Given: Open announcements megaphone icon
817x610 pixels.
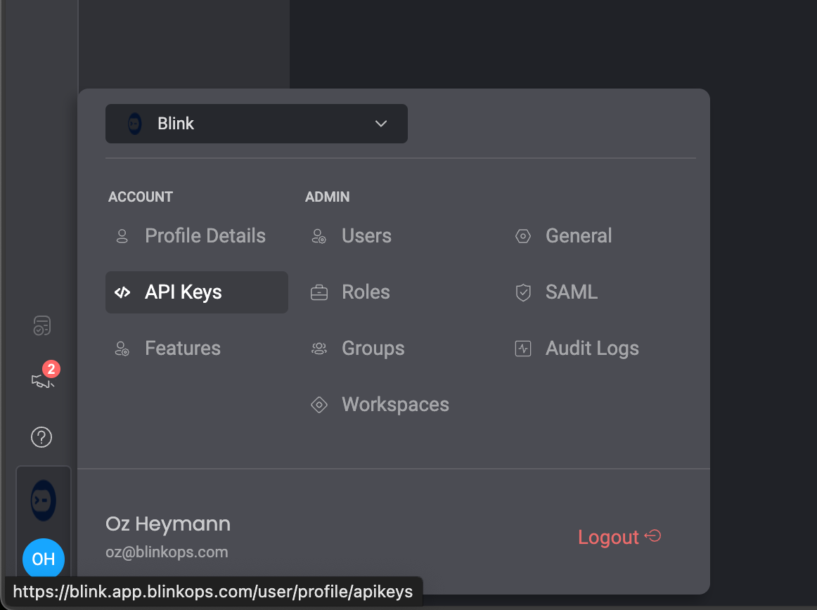Looking at the screenshot, I should point(41,380).
